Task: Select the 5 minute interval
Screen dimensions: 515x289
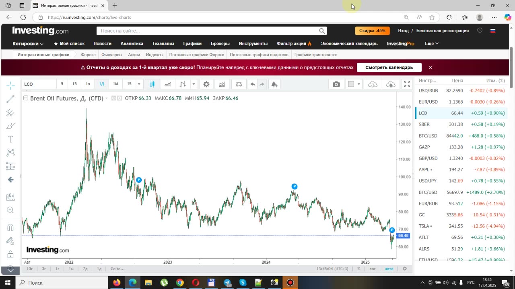Action: [x=62, y=84]
